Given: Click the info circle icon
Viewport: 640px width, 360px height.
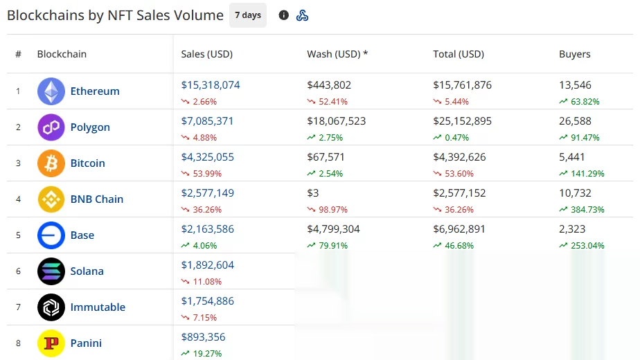Looking at the screenshot, I should [284, 15].
